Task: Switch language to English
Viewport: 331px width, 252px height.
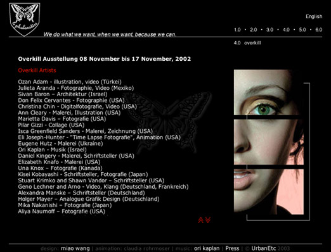Action: click(x=314, y=16)
